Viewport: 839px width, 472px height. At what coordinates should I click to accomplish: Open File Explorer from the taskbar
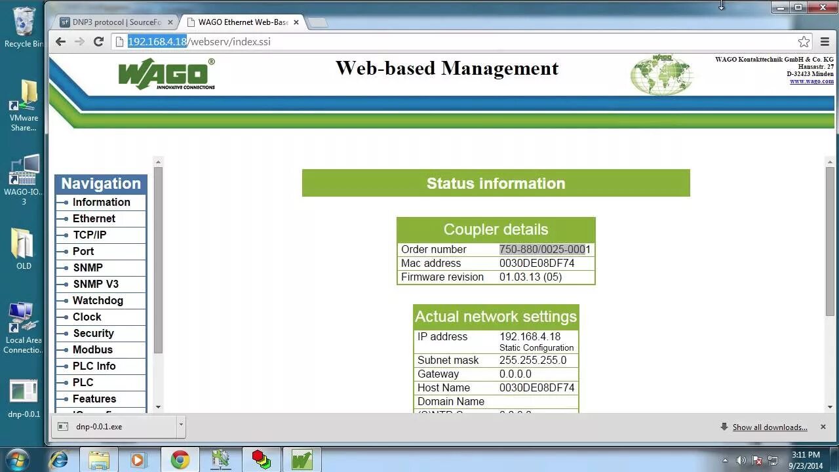point(98,460)
